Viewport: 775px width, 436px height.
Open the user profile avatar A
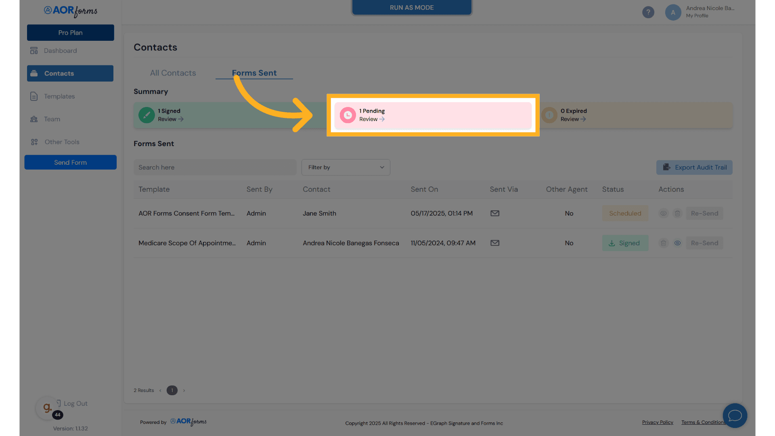point(673,12)
